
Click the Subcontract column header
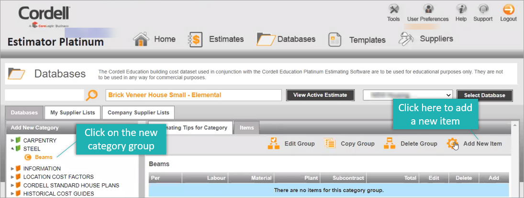pos(343,178)
